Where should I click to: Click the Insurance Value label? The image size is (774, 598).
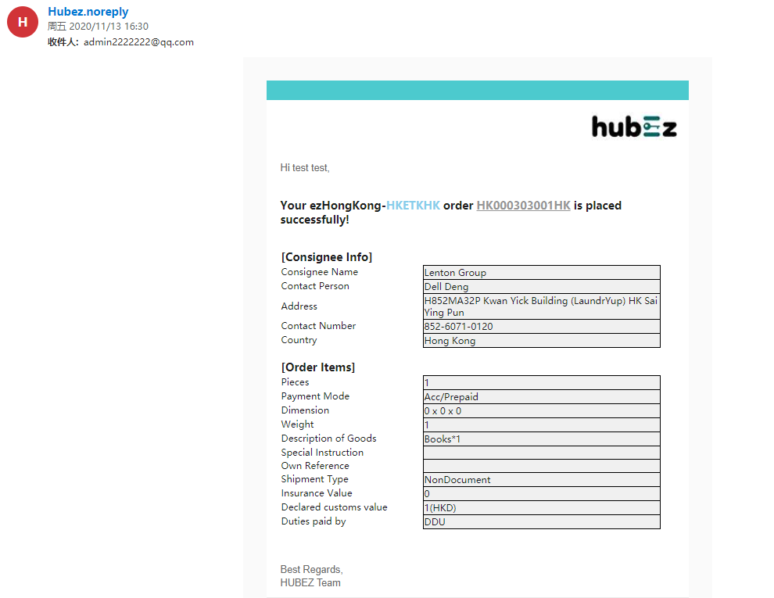click(x=317, y=493)
